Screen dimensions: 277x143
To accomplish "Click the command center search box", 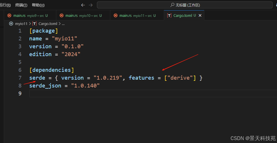I will coord(185,5).
